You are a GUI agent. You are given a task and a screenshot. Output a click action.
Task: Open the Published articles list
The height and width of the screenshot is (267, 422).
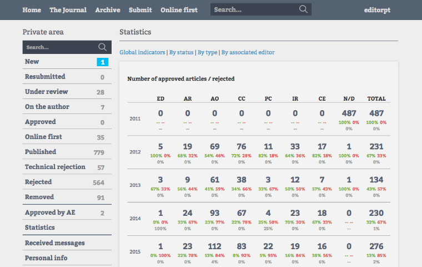coord(41,152)
